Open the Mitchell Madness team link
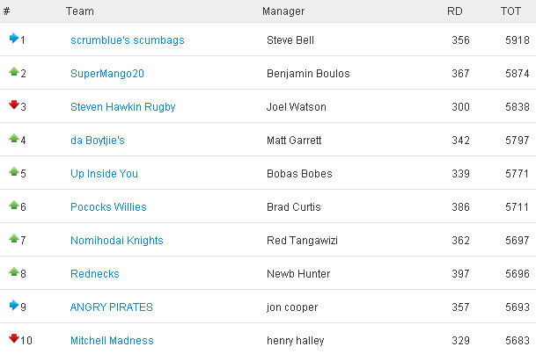The height and width of the screenshot is (354, 536). click(x=112, y=341)
